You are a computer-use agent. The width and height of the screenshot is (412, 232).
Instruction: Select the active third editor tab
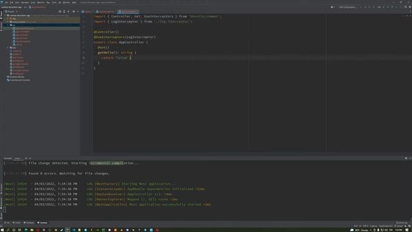(x=127, y=12)
